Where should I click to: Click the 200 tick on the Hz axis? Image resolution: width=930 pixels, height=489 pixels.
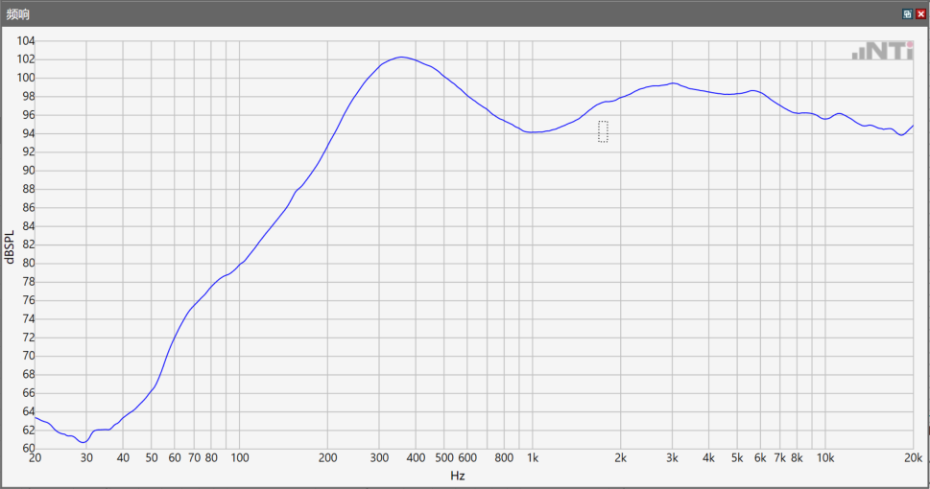pyautogui.click(x=327, y=458)
